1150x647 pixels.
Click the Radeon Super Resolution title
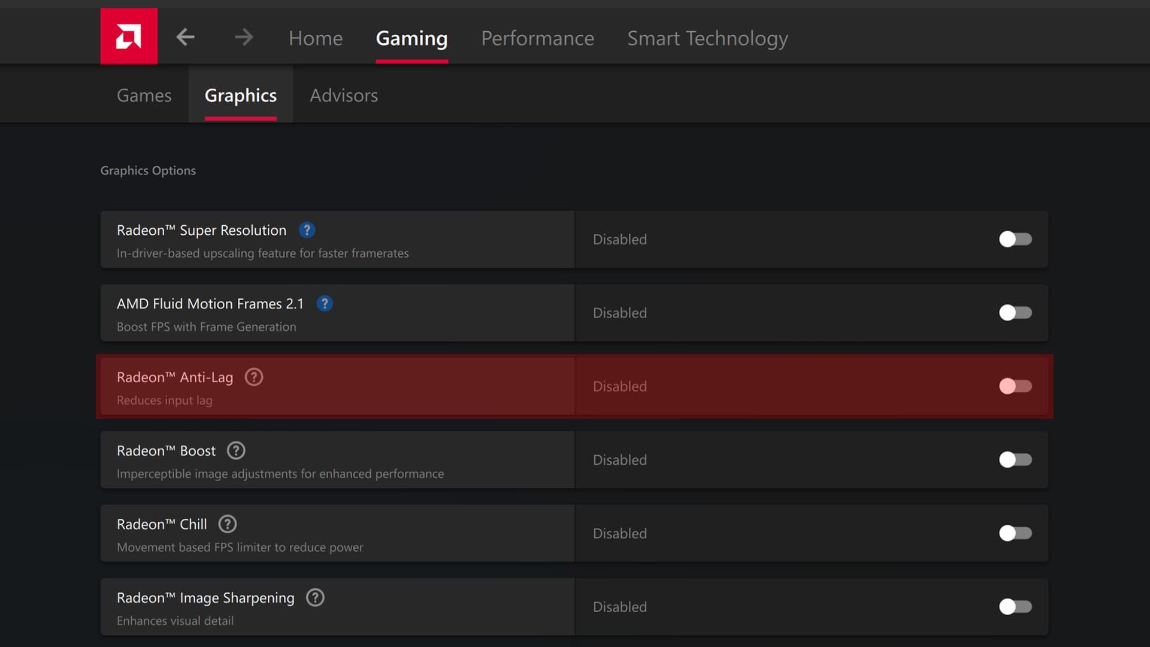(x=201, y=230)
